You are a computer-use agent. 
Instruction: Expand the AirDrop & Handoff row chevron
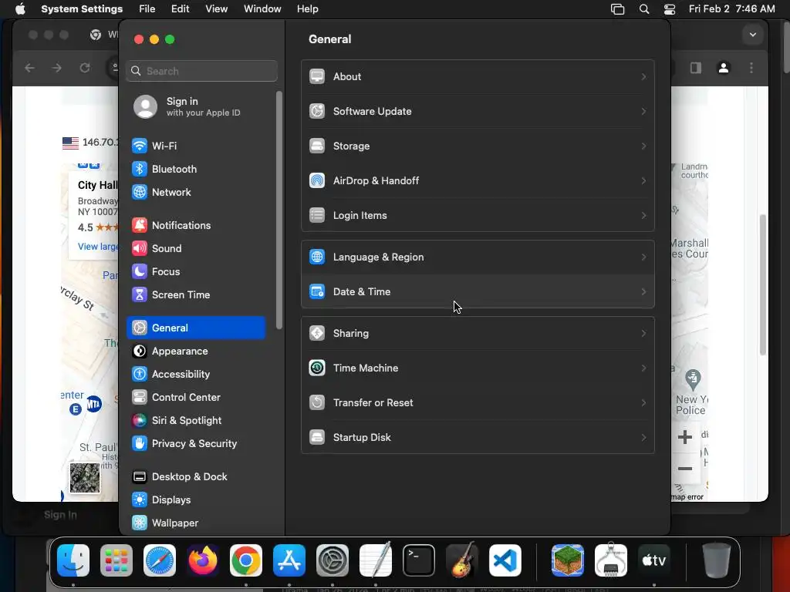tap(643, 180)
